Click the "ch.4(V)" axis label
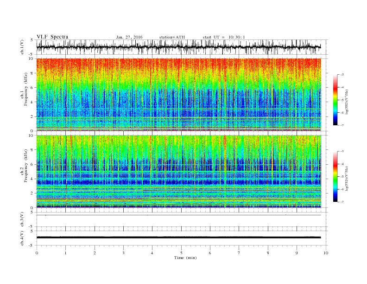Image resolution: width=367 pixels, height=284 pixels. 22,238
